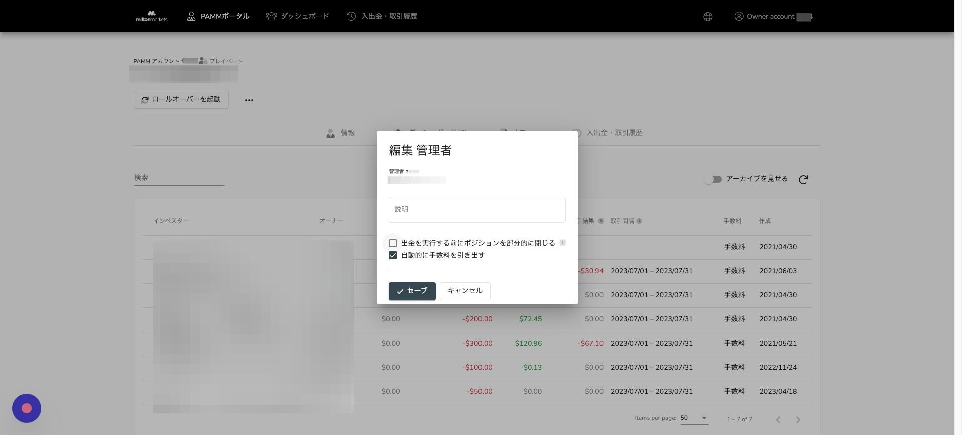Open the PAMMポータル menu item
This screenshot has width=962, height=435.
click(x=218, y=16)
